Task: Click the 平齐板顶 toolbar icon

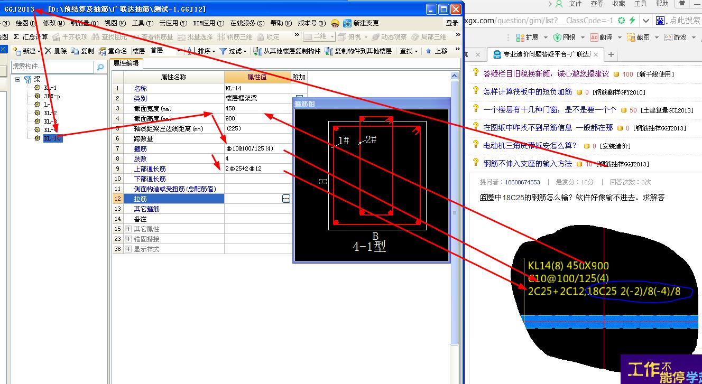Action: point(56,37)
